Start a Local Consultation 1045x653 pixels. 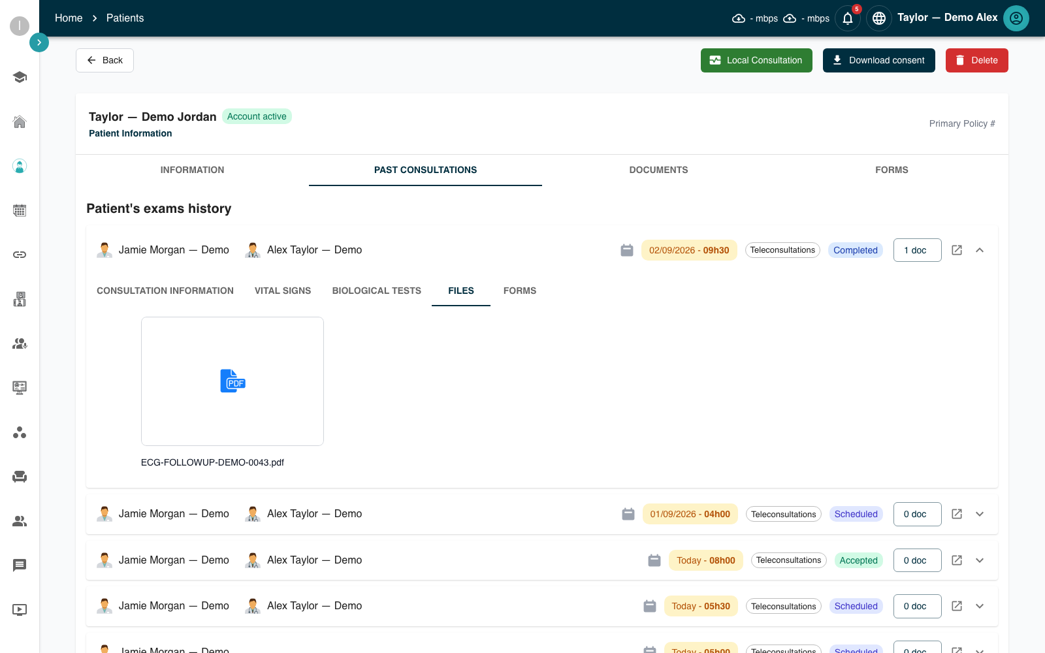tap(756, 60)
